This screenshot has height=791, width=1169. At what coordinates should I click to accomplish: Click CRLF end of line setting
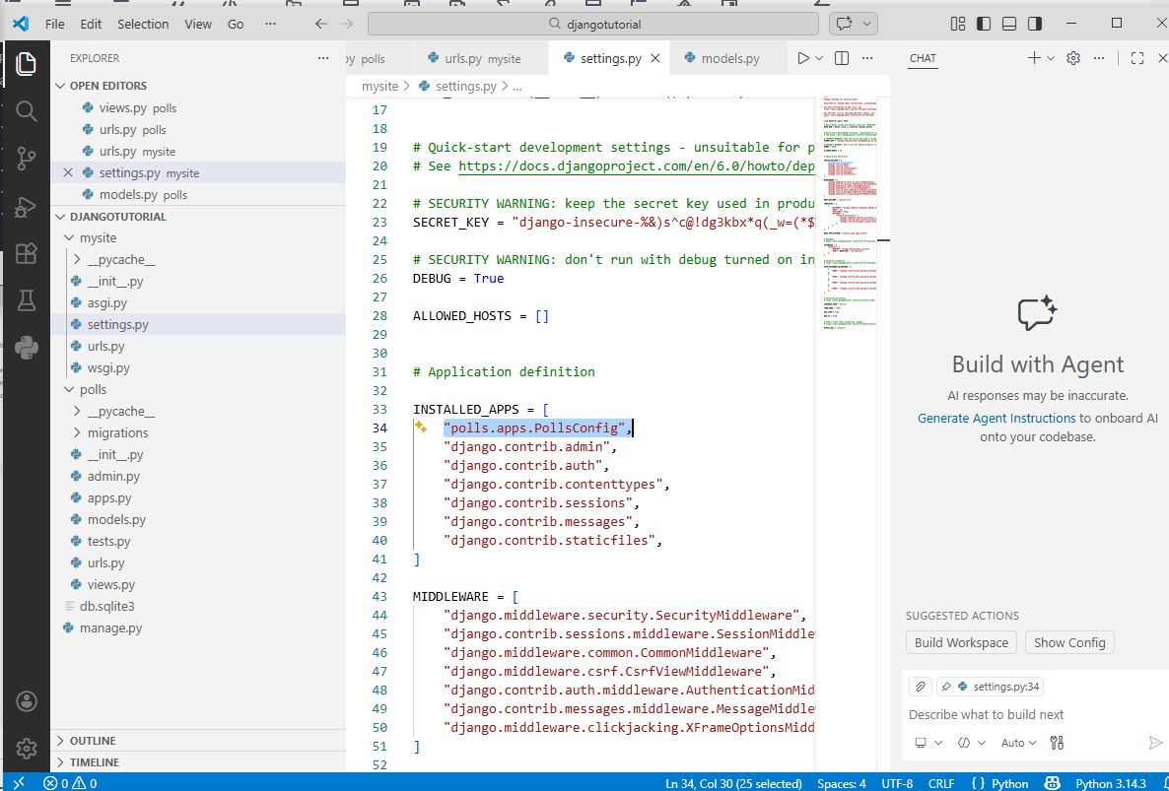[x=941, y=783]
